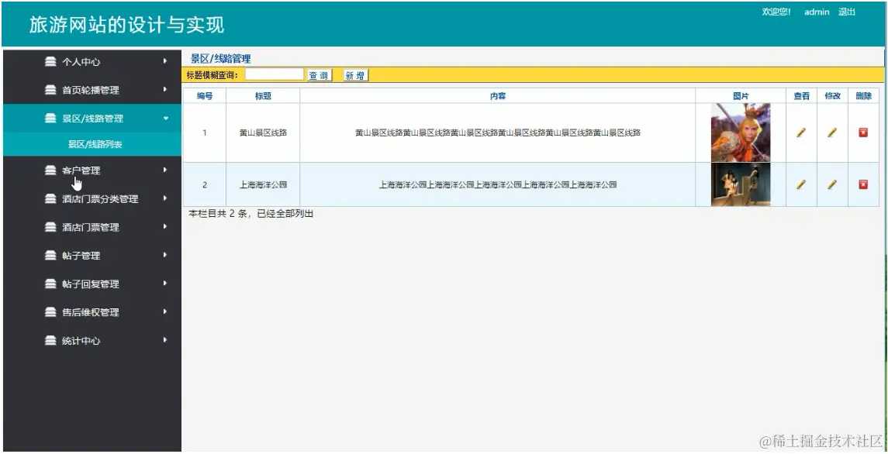
Task: Click the admin username link
Action: [817, 12]
